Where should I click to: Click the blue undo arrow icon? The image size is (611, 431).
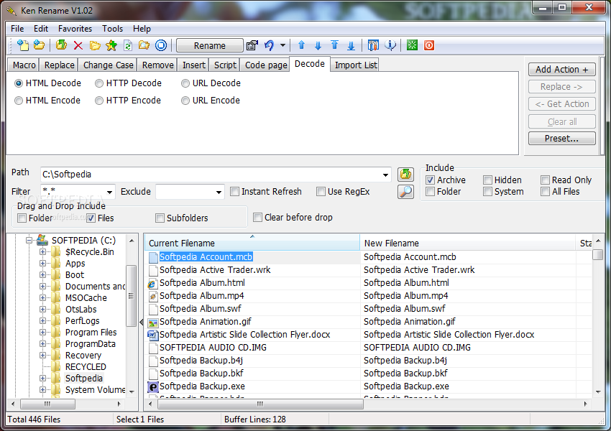[x=270, y=45]
